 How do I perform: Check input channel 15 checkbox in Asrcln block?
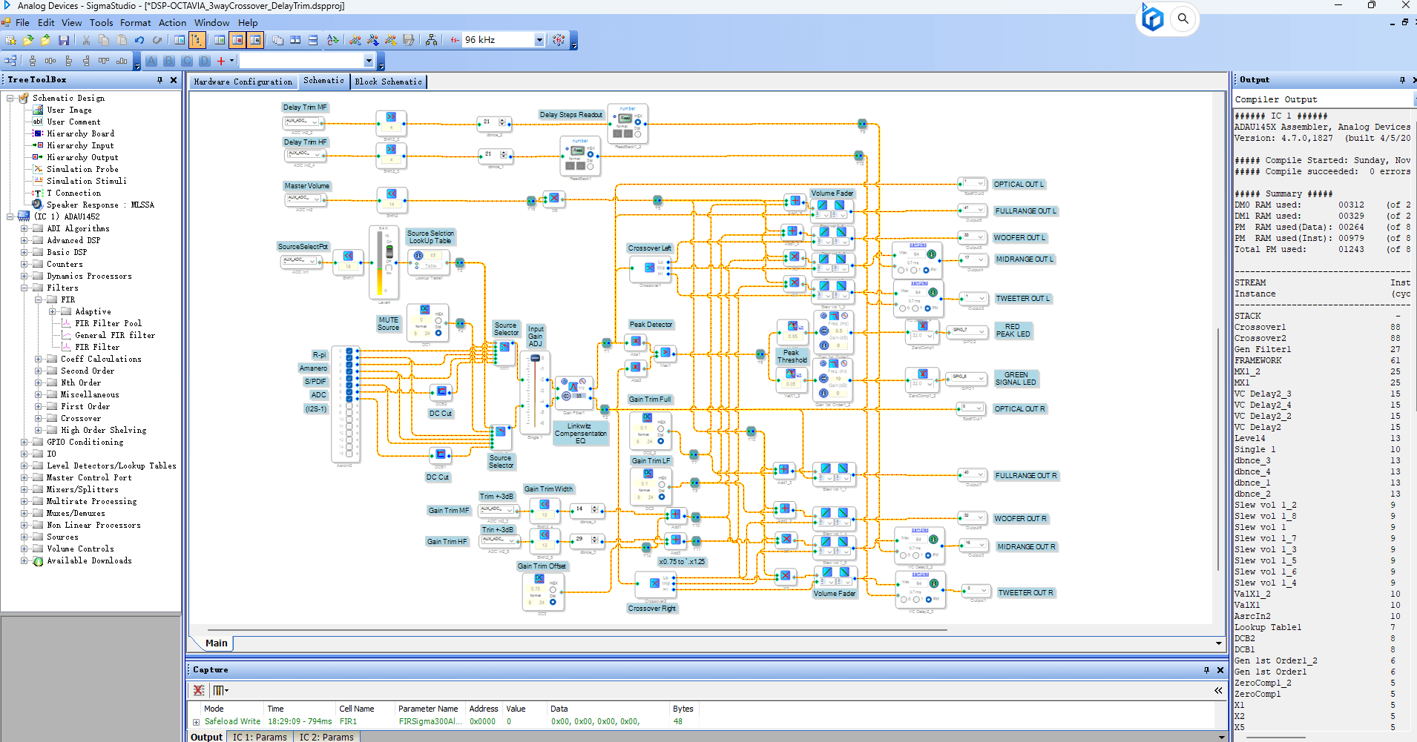coord(349,453)
